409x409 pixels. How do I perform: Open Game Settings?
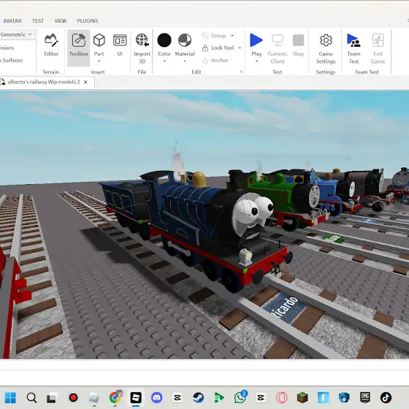pyautogui.click(x=326, y=48)
